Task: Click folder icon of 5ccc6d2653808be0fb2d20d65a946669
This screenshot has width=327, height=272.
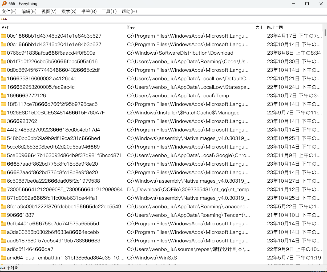Action: (3, 147)
